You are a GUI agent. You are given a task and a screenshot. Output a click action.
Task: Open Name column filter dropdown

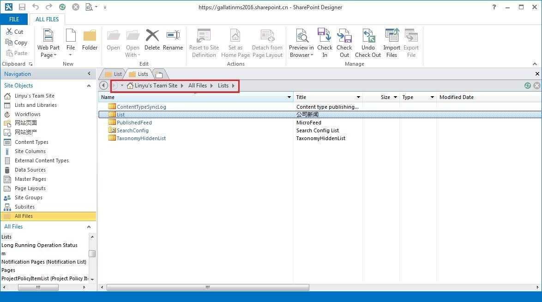(x=289, y=97)
